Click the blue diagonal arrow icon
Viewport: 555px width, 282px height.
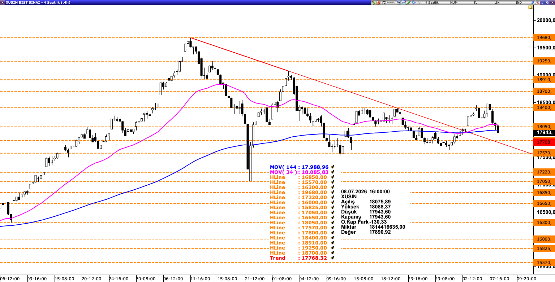click(532, 3)
